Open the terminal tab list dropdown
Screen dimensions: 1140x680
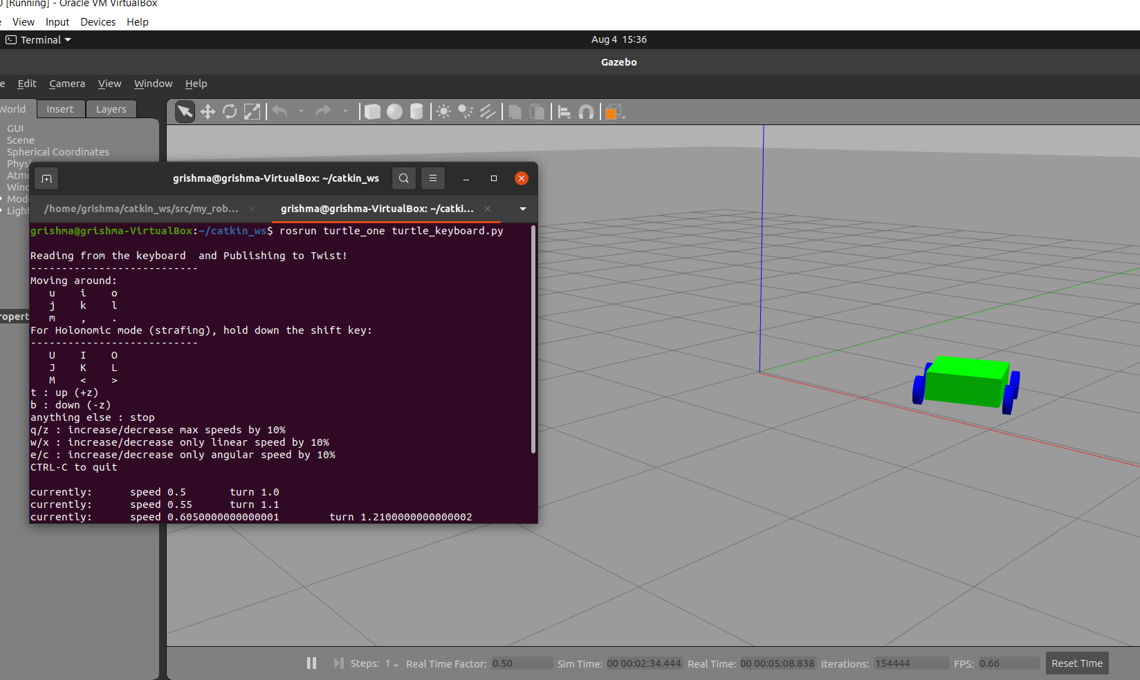pos(523,209)
